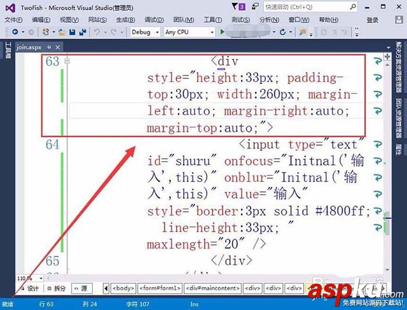The image size is (407, 310).
Task: Select the <div#maincontent> breadcrumb tag
Action: click(213, 288)
